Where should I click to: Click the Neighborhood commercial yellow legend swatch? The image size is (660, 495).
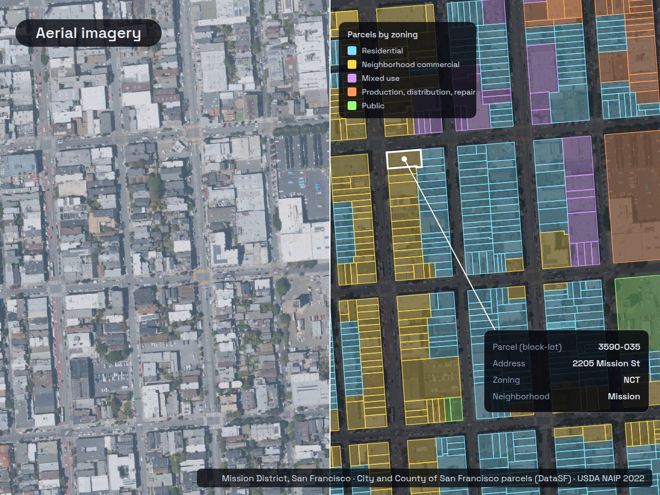pyautogui.click(x=352, y=64)
